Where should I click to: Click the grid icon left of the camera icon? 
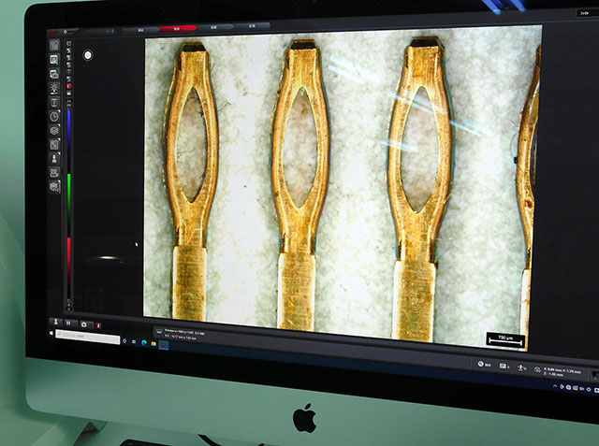tap(68, 324)
